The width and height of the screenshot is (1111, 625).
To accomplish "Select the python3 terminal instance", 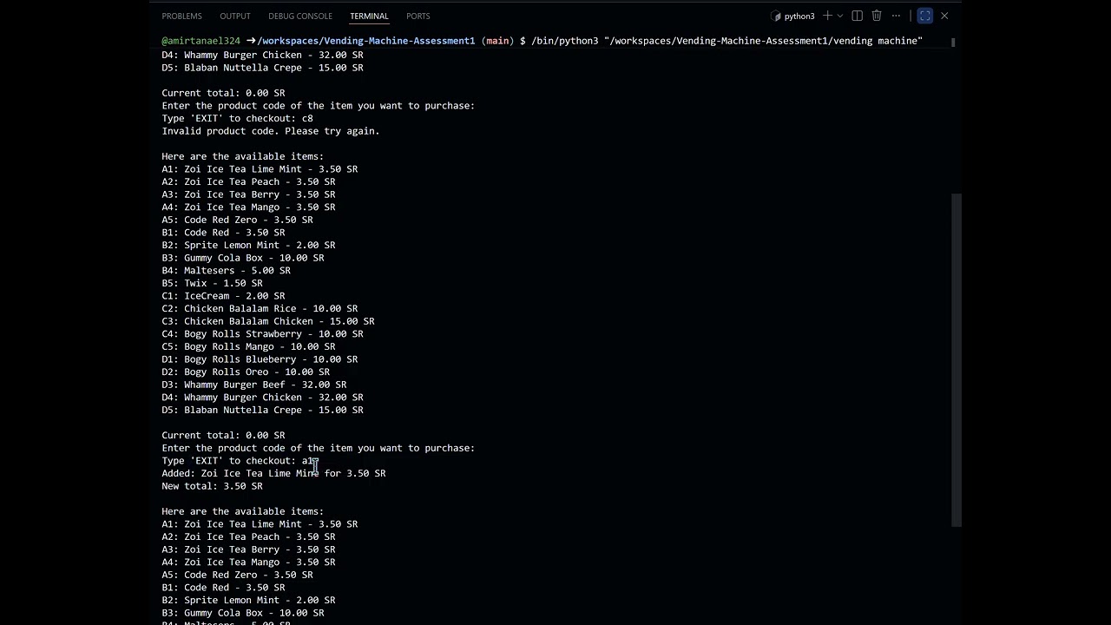I will tap(793, 16).
